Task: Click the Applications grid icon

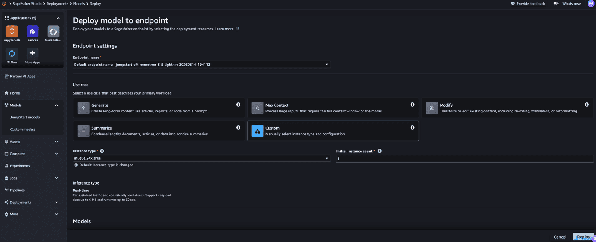Action: coord(7,18)
